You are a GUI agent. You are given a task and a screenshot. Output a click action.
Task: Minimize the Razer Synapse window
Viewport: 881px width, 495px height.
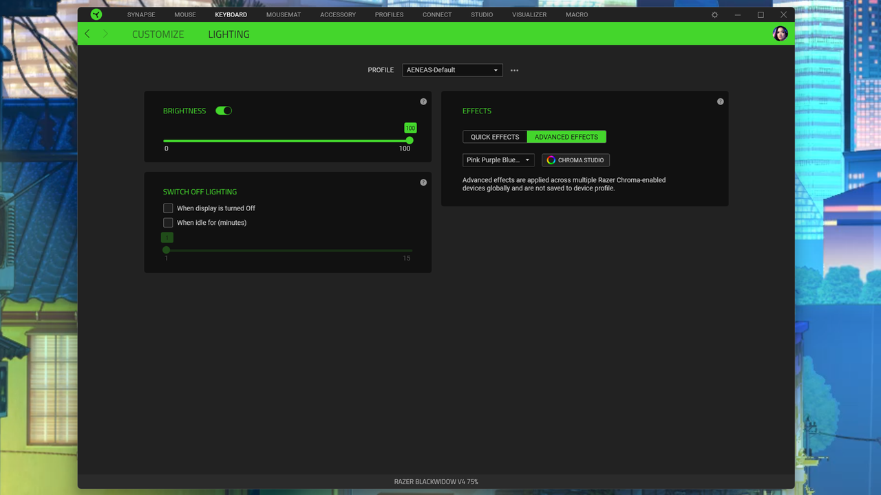(738, 14)
